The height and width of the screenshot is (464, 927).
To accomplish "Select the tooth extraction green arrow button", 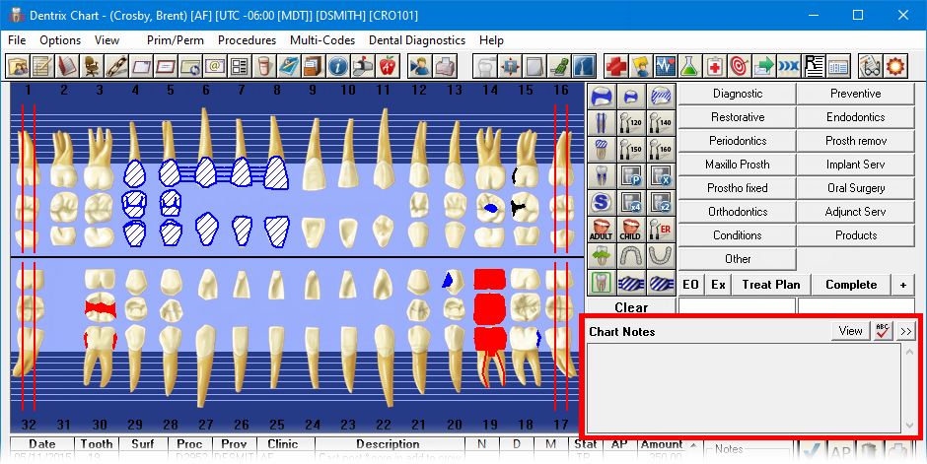I will coord(601,256).
